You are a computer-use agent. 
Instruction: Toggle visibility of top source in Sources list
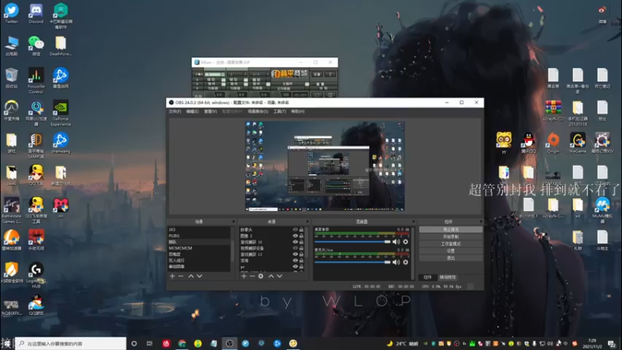[x=295, y=229]
